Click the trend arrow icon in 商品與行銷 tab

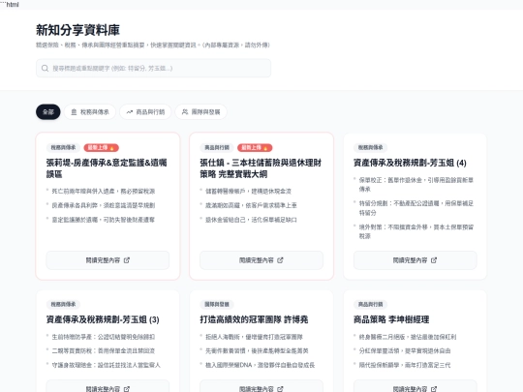[130, 112]
